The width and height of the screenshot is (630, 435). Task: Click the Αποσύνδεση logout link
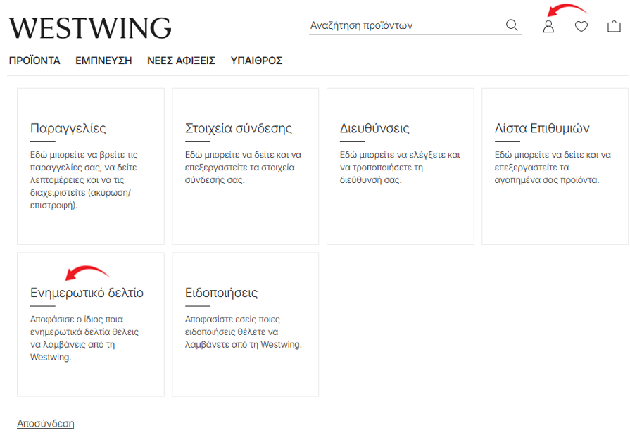click(x=45, y=424)
